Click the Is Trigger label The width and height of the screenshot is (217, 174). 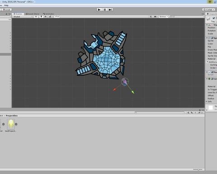coord(212,90)
